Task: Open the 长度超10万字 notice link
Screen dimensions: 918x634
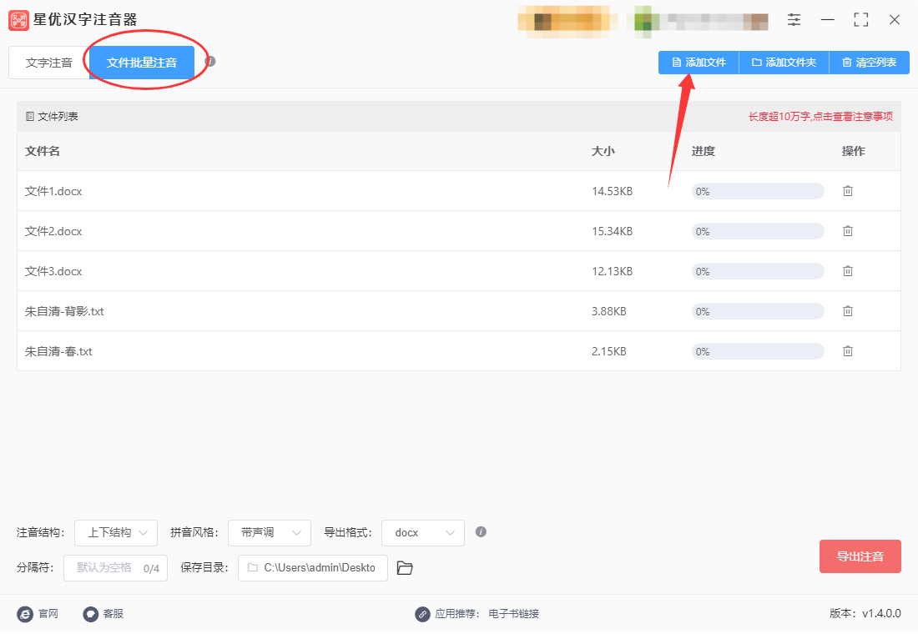Action: coord(820,117)
